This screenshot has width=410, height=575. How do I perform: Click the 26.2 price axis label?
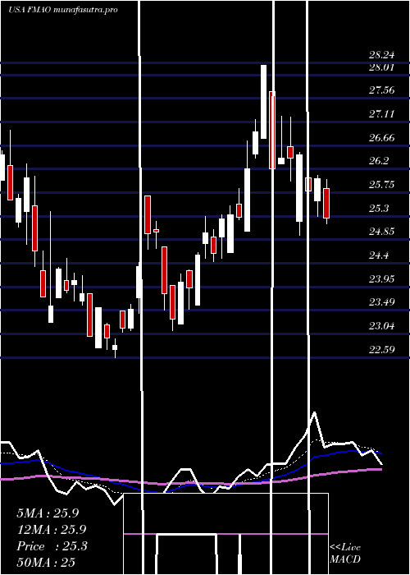tap(379, 161)
